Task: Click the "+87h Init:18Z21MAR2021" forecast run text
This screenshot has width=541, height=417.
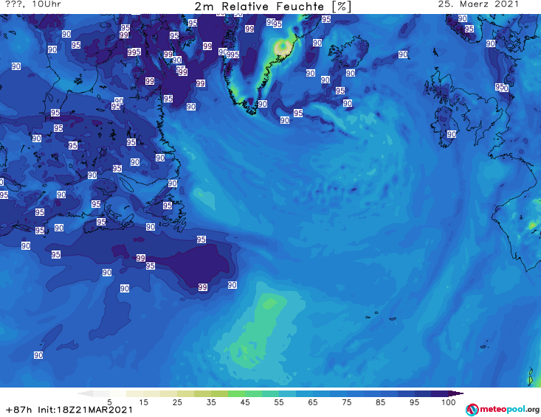Action: [69, 410]
